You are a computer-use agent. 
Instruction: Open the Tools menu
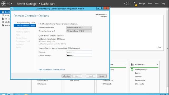point(150,4)
